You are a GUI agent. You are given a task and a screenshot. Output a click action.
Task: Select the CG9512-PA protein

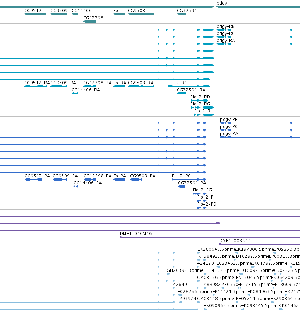tap(33, 179)
